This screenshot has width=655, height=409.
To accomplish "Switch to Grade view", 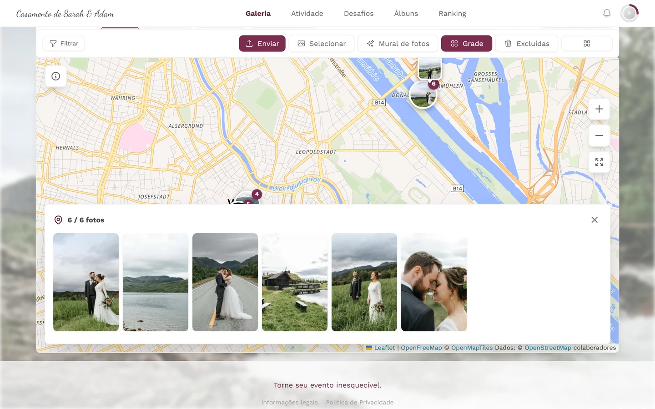I will tap(467, 44).
